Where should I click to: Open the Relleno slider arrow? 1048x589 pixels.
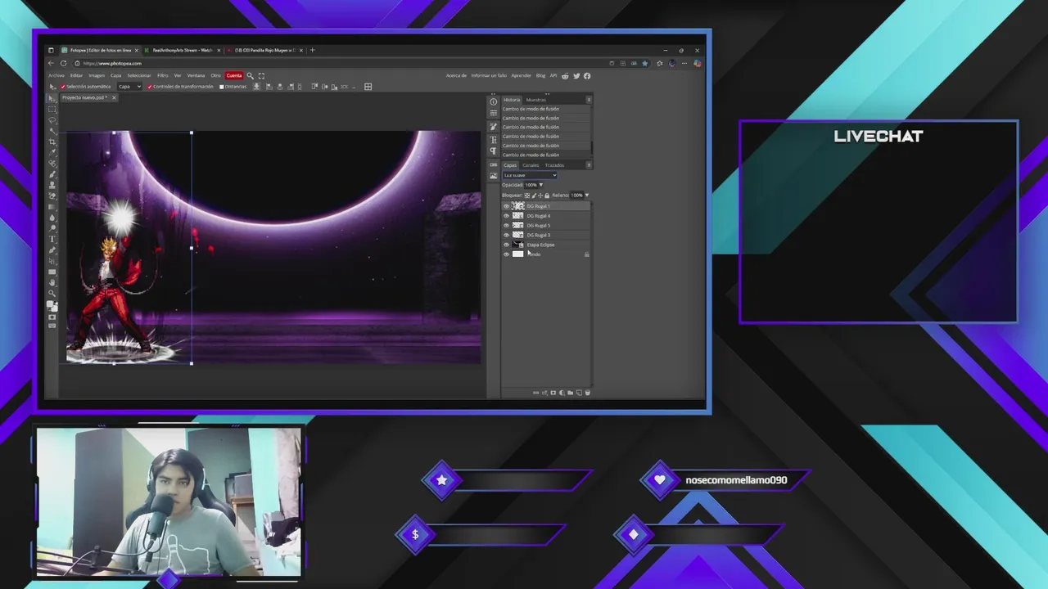click(586, 195)
